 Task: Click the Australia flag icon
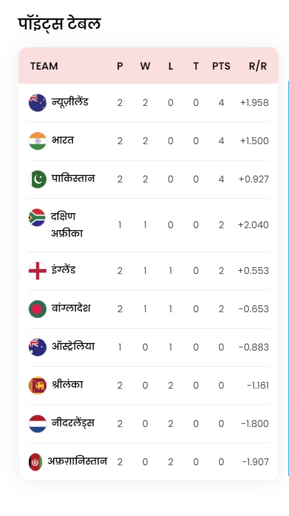(x=38, y=347)
